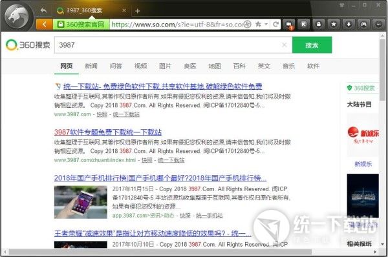Image resolution: width=388 pixels, height=257 pixels.
Task: Open result 王者荣耀减速效果
Action: (x=153, y=233)
